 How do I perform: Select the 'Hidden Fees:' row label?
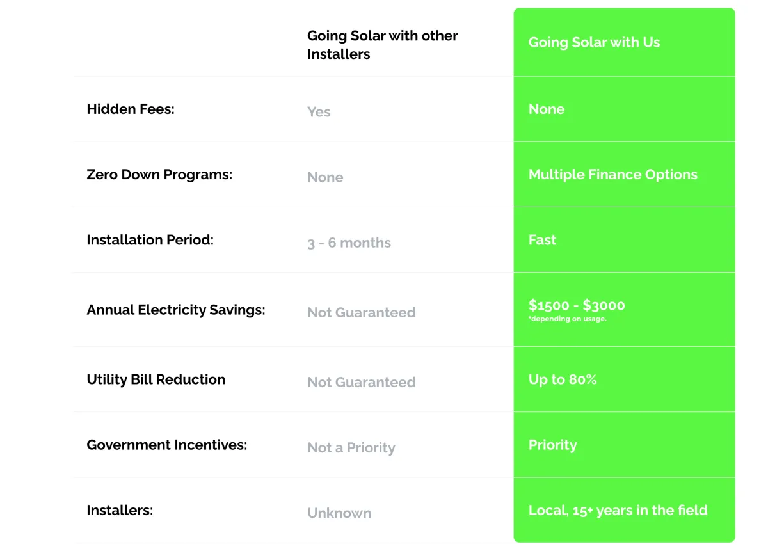(131, 109)
